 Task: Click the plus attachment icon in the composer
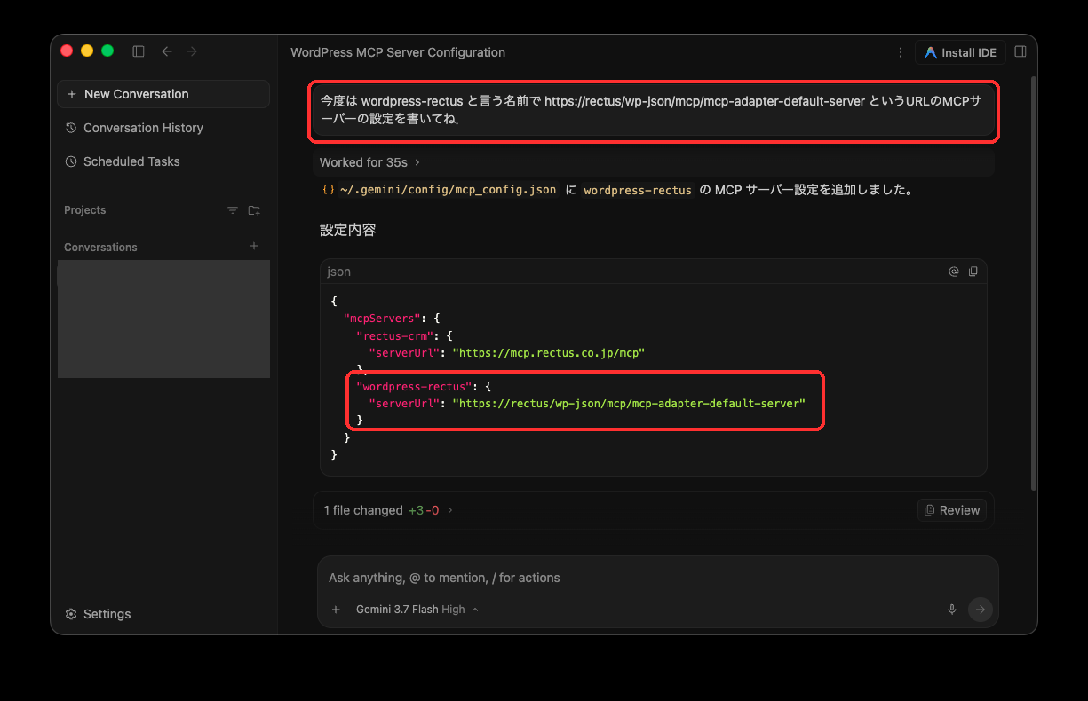[336, 610]
